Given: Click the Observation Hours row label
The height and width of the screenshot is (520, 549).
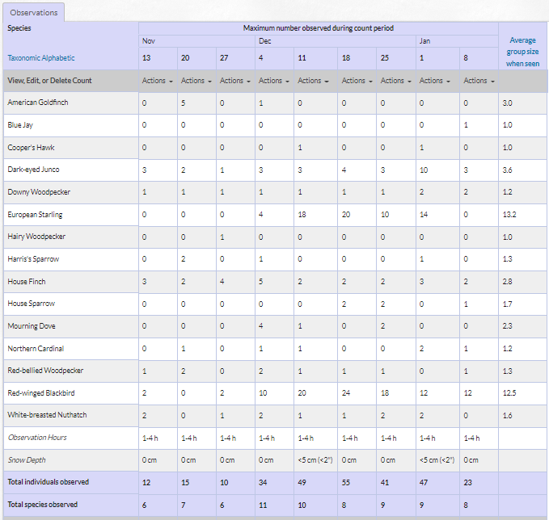Looking at the screenshot, I should pos(37,438).
